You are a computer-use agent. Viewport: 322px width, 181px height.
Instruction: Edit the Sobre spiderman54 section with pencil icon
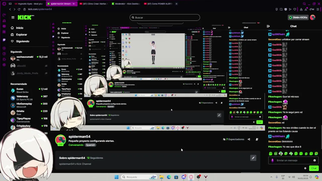[x=253, y=158]
